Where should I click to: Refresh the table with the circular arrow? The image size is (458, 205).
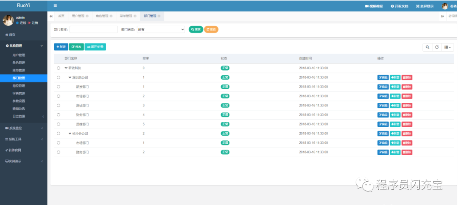point(437,47)
